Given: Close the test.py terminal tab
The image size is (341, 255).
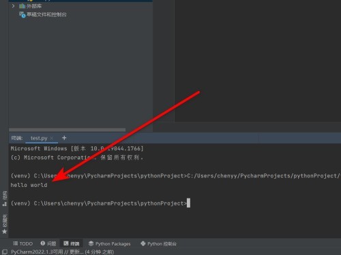Looking at the screenshot, I should [x=52, y=138].
